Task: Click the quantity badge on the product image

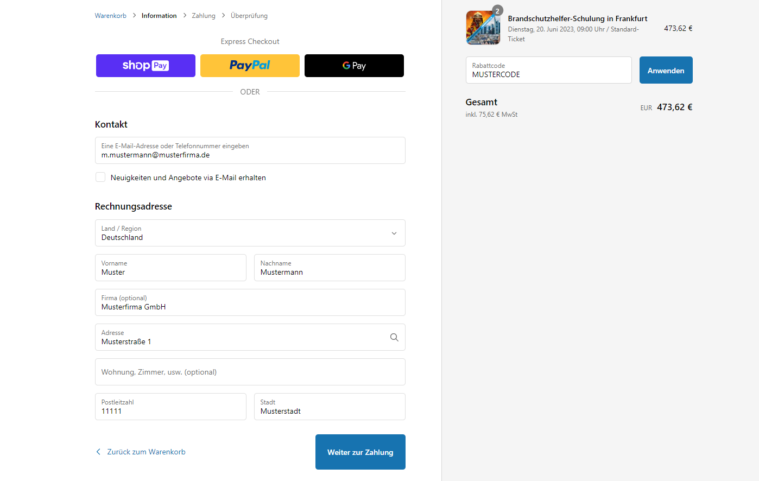Action: [497, 11]
